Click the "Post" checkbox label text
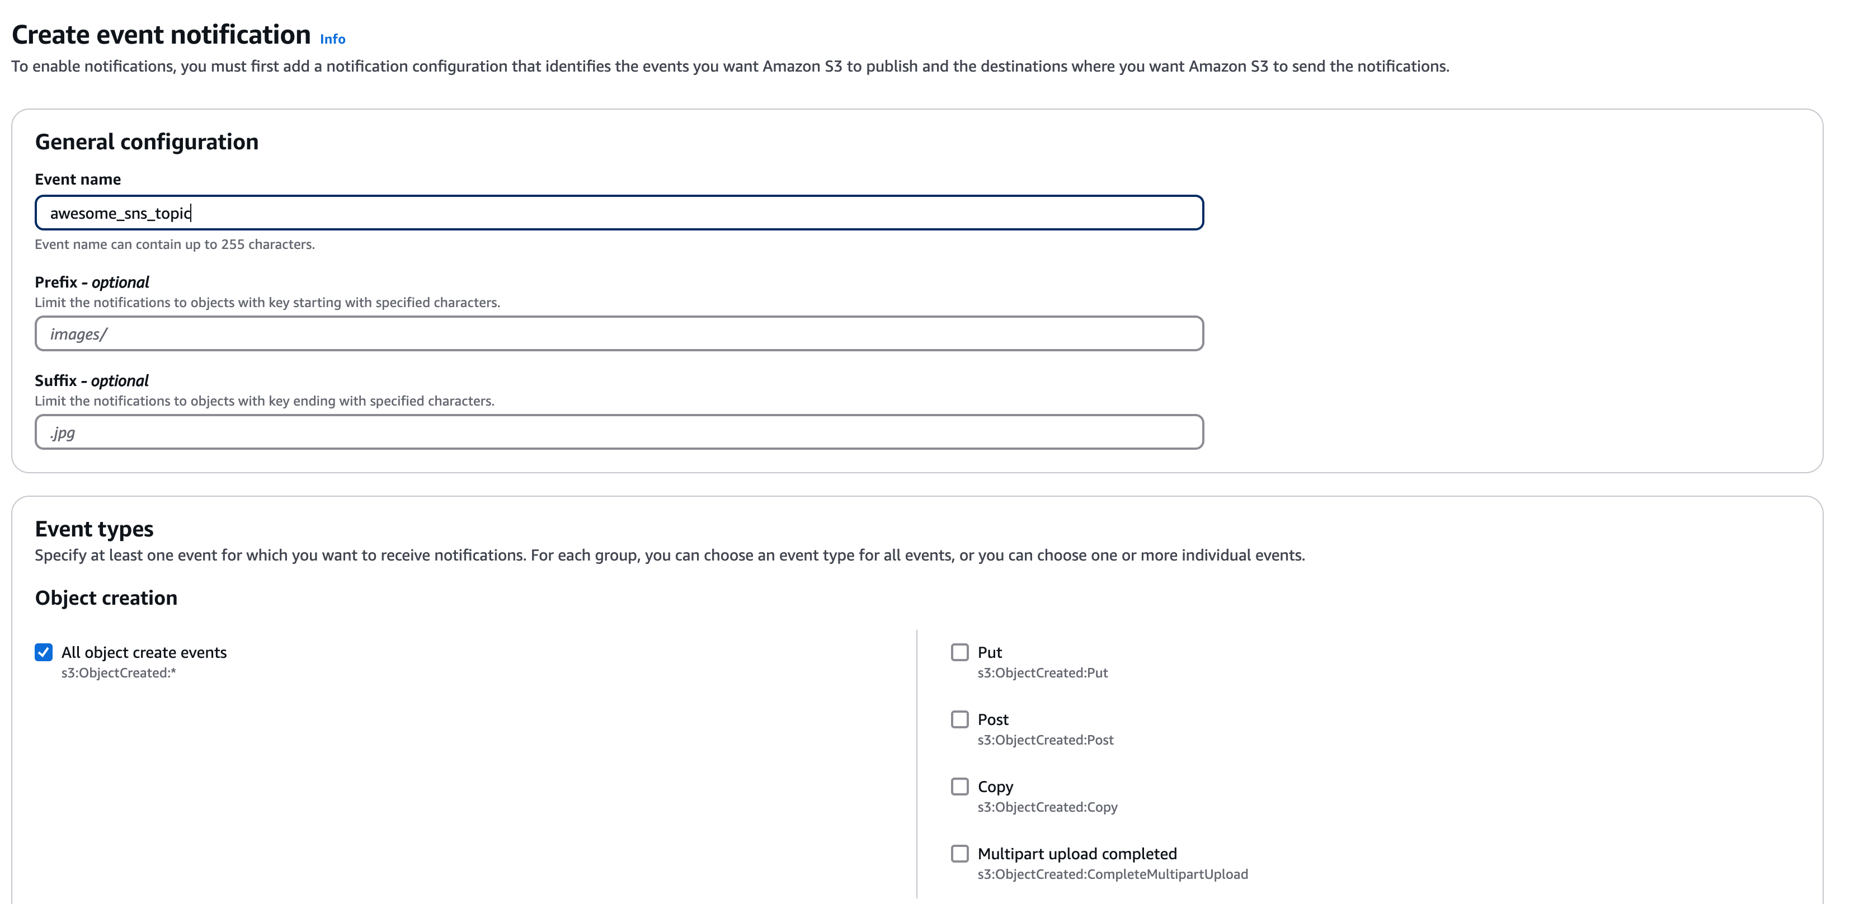 (992, 719)
